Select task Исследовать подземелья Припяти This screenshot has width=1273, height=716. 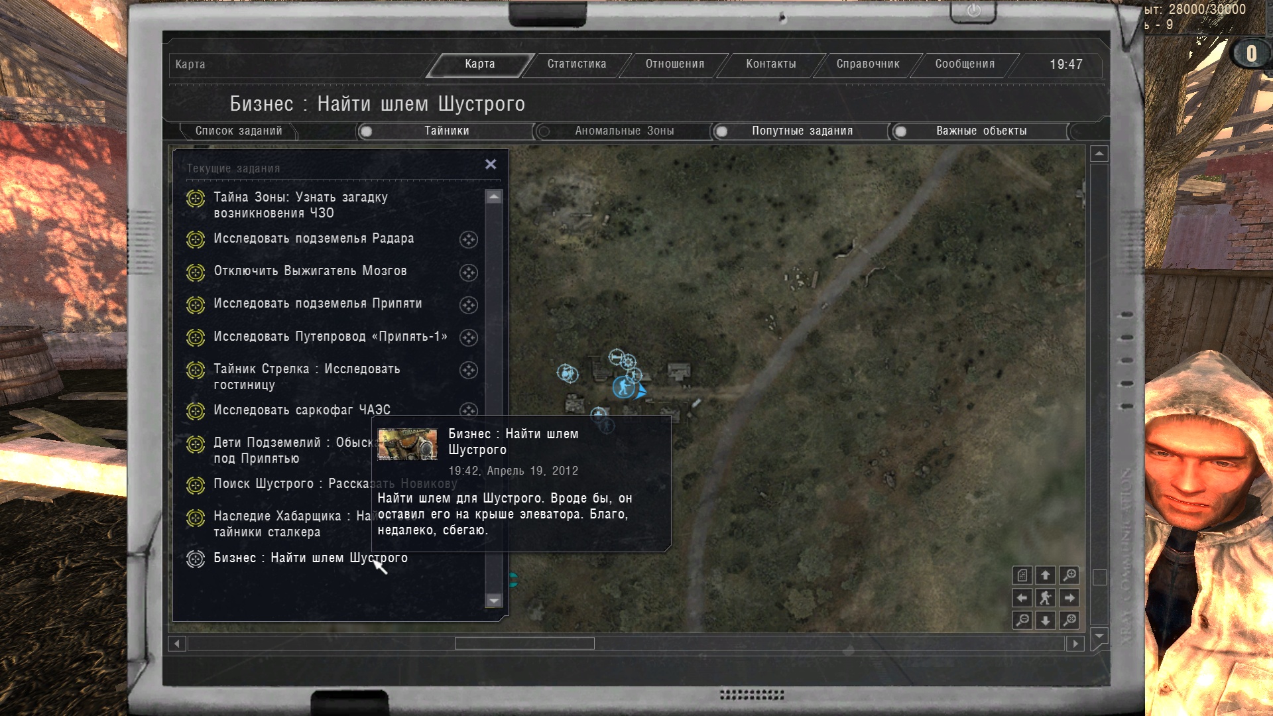(318, 304)
